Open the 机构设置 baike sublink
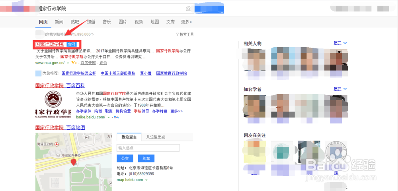This screenshot has width=398, height=191. coord(123,111)
